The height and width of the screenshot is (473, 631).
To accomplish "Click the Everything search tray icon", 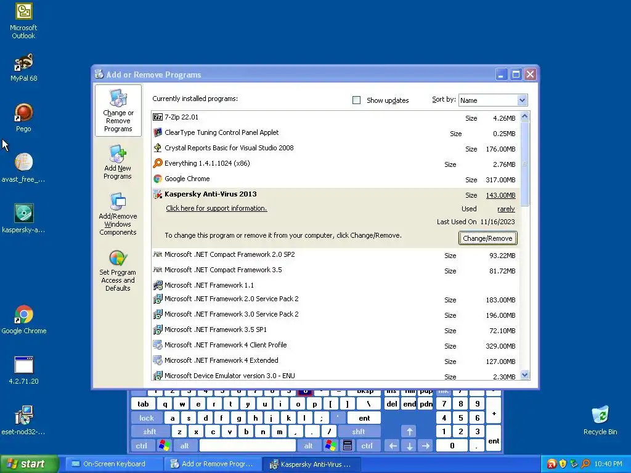I will point(585,464).
